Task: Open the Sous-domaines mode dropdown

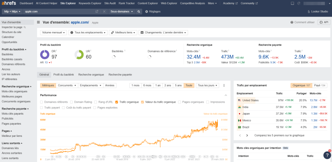Action: pyautogui.click(x=122, y=11)
